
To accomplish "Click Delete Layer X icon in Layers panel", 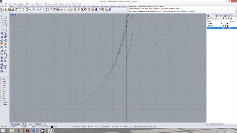I will pos(213,18).
